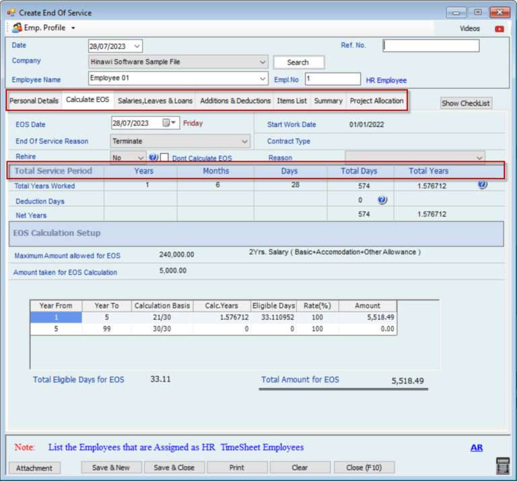The image size is (517, 481).
Task: Open the EOS Date calendar picker icon
Action: point(166,123)
